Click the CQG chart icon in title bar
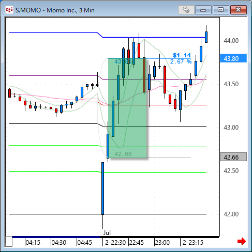The height and width of the screenshot is (252, 252). click(x=9, y=10)
